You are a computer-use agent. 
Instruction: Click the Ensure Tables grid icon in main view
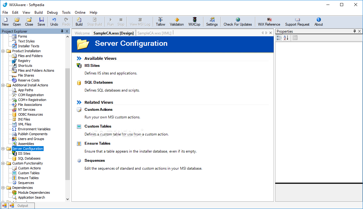79,144
